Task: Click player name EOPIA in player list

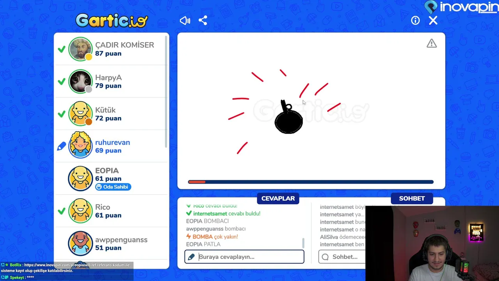Action: pos(107,171)
